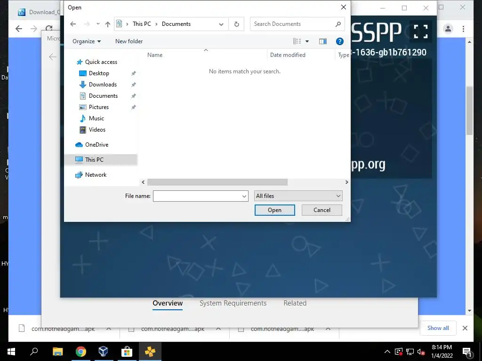The image size is (482, 361).
Task: Click the Open button
Action: click(x=274, y=210)
